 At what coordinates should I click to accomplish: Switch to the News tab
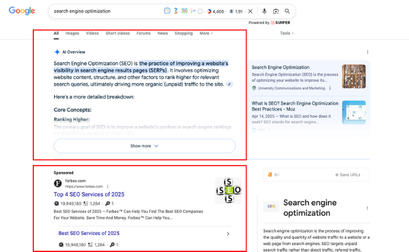(162, 33)
